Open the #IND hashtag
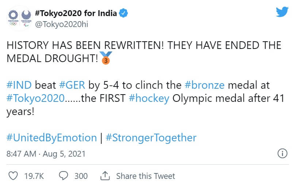 19,85
